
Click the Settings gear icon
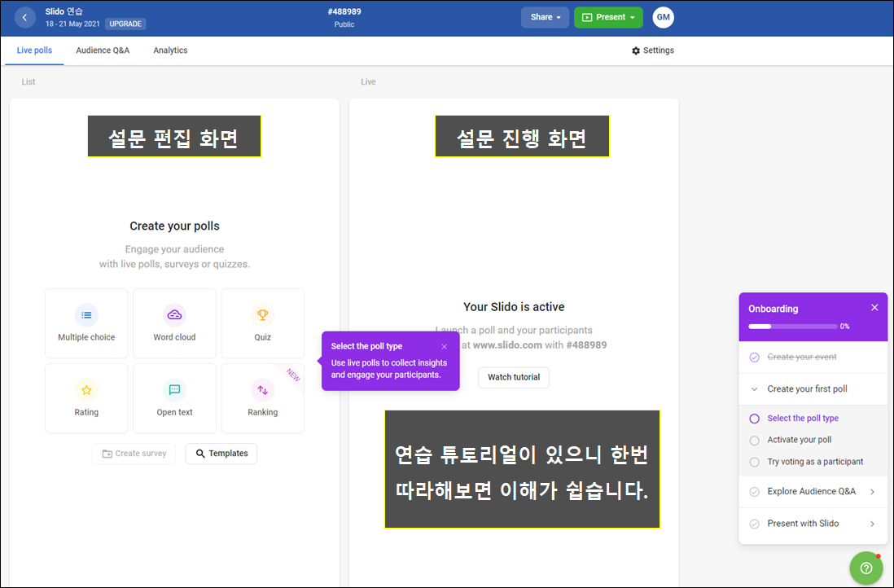click(x=636, y=50)
